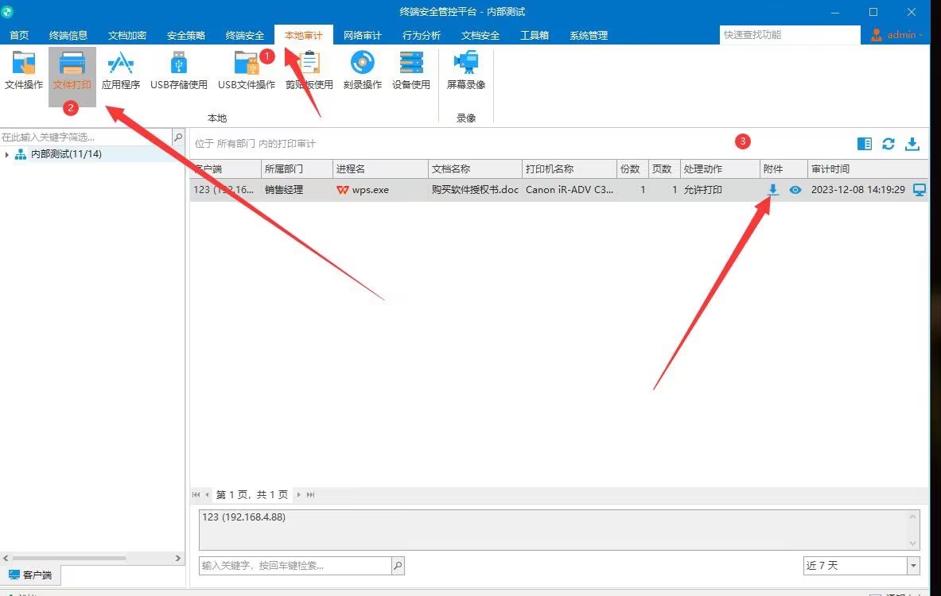Select 购买软件授权书.doc document cell
Viewport: 941px width, 596px height.
[x=475, y=189]
